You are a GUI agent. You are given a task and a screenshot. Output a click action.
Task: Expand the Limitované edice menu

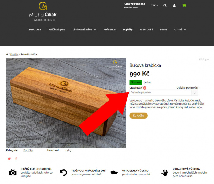84,29
